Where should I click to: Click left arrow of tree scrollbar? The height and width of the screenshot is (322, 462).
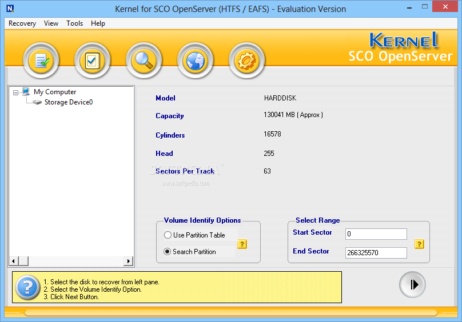[13, 261]
